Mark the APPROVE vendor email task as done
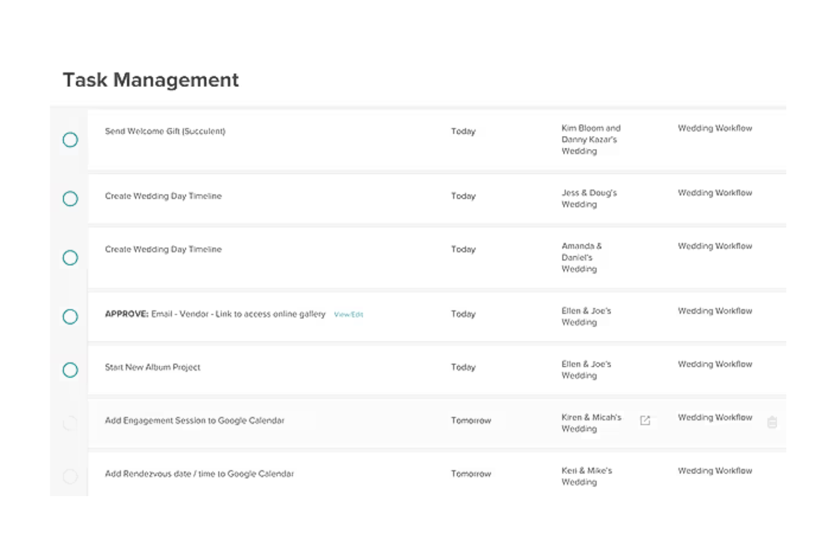 click(70, 317)
